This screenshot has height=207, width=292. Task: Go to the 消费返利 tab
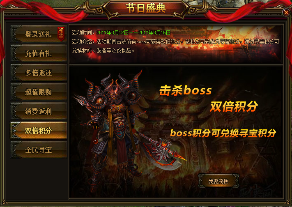coord(39,111)
